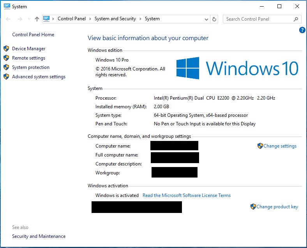Click the System window title icon
The image size is (307, 248).
(x=7, y=7)
